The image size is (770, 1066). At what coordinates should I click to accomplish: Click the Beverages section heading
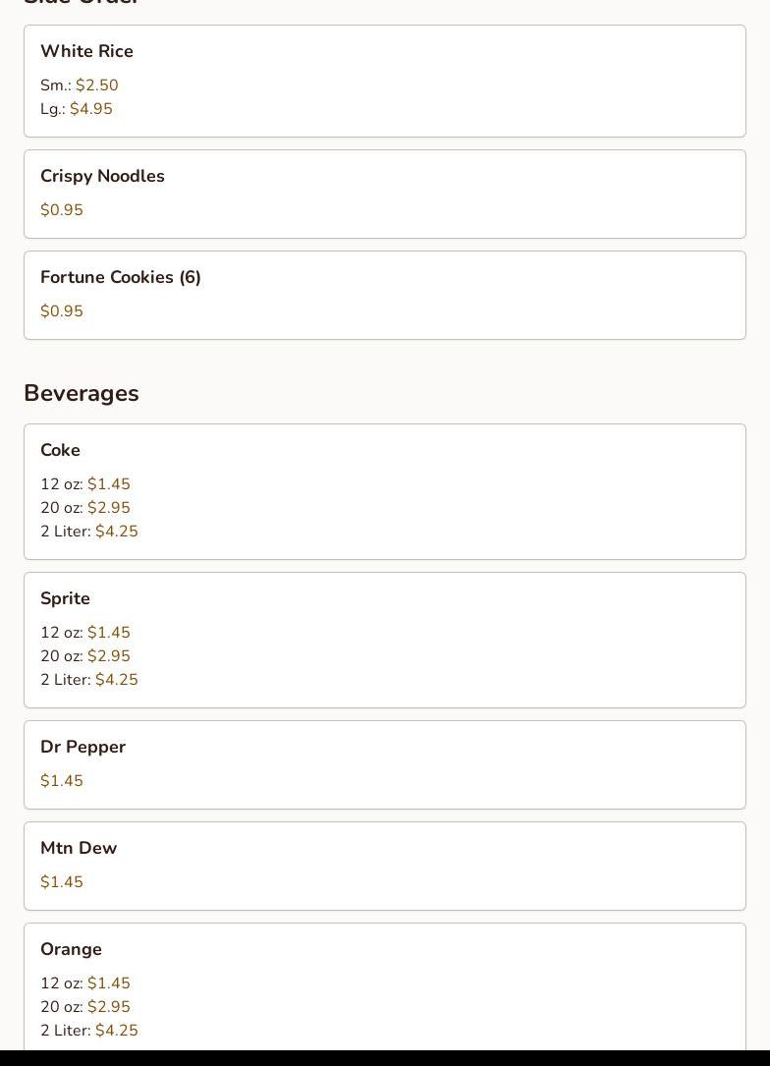(82, 393)
